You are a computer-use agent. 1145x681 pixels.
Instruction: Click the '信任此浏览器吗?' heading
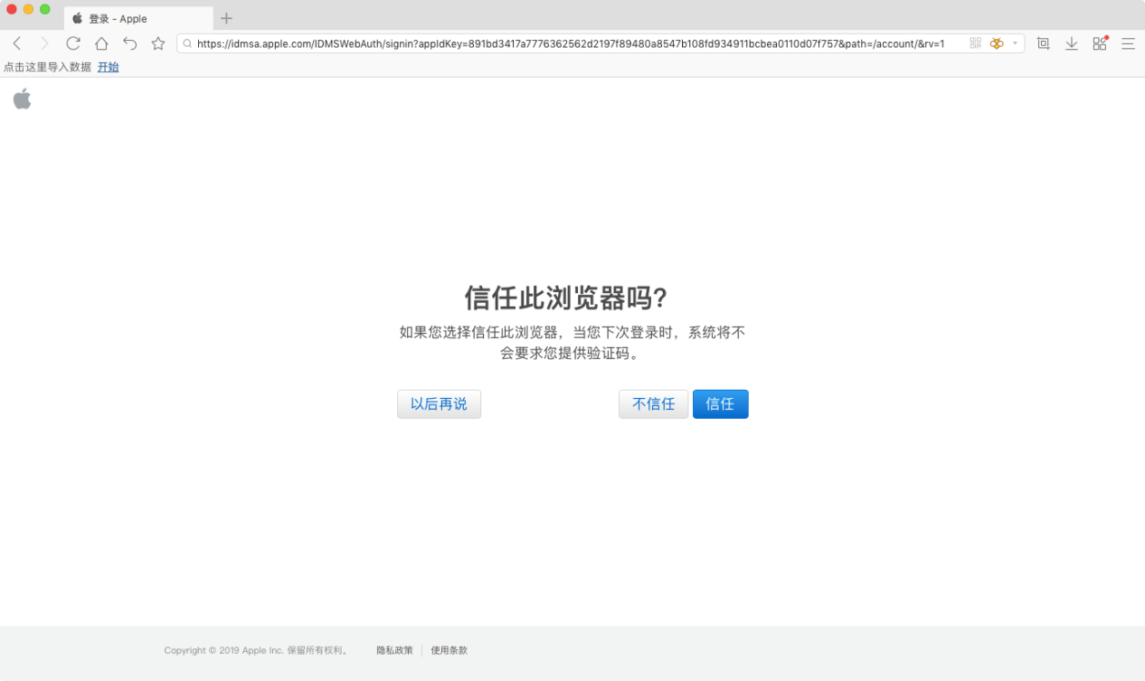(x=565, y=298)
